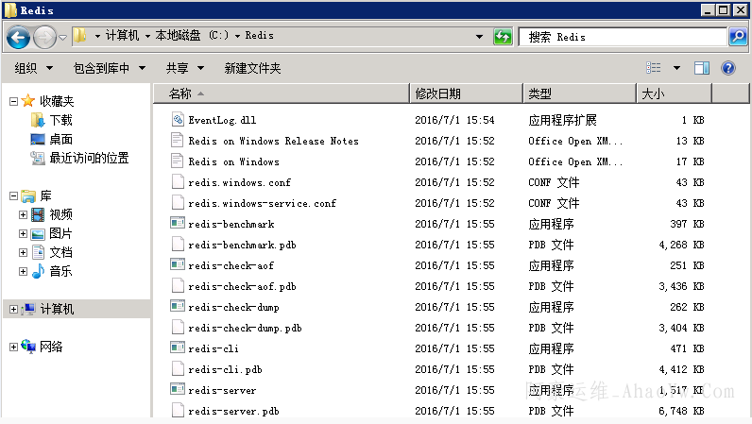
Task: Click the 新建文件夹 button
Action: [x=252, y=68]
